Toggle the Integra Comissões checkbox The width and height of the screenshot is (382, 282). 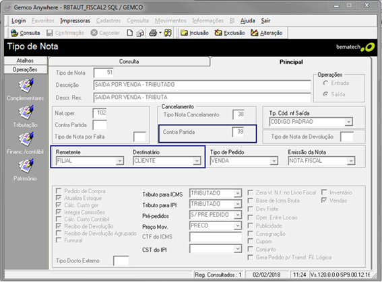coord(59,212)
